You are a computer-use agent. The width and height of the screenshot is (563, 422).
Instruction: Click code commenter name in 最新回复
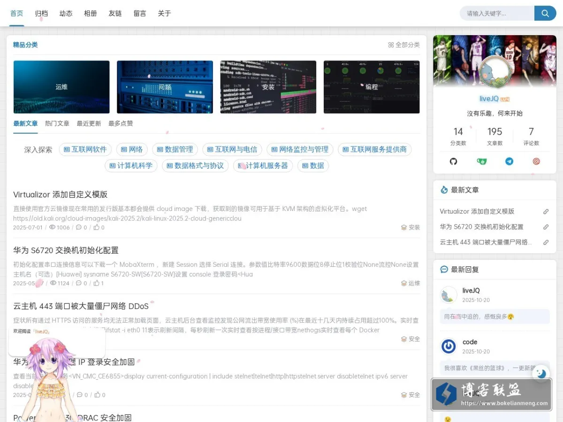(x=470, y=342)
